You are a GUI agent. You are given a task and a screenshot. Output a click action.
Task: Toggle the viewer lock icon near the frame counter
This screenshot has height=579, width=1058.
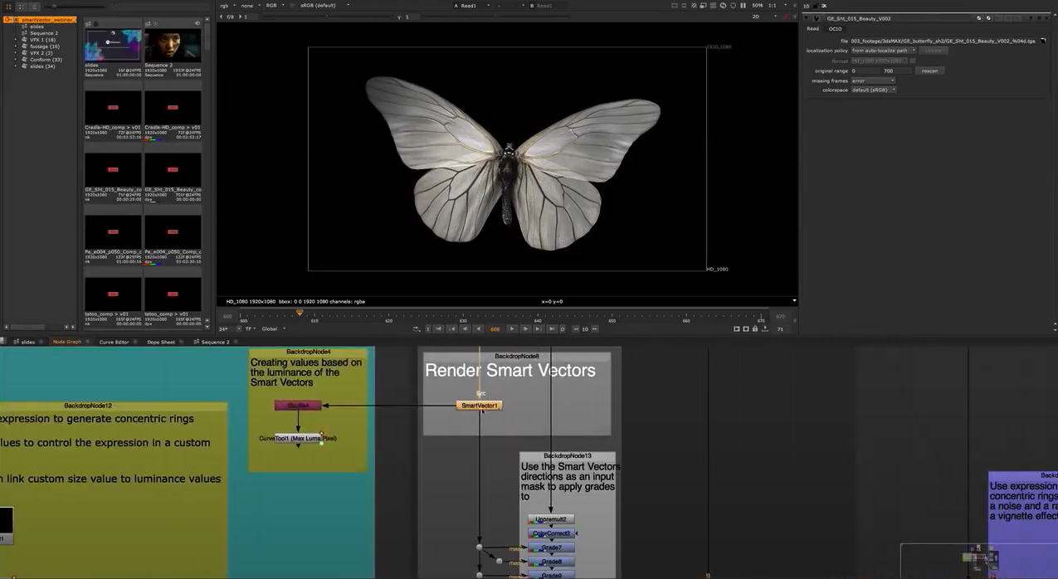point(755,328)
